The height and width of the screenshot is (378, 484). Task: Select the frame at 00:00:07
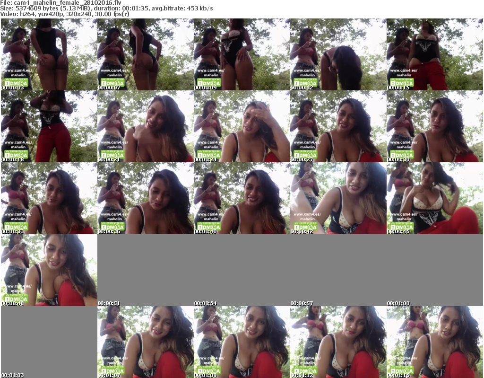145,54
